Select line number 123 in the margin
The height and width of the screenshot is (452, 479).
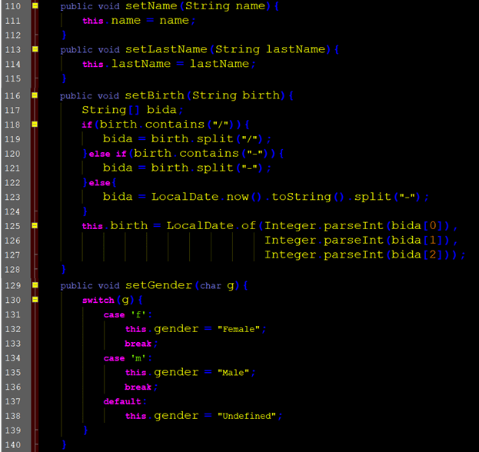pyautogui.click(x=12, y=197)
